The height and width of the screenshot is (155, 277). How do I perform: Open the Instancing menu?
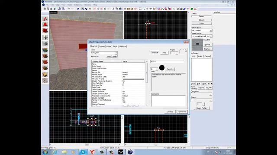click(x=78, y=5)
